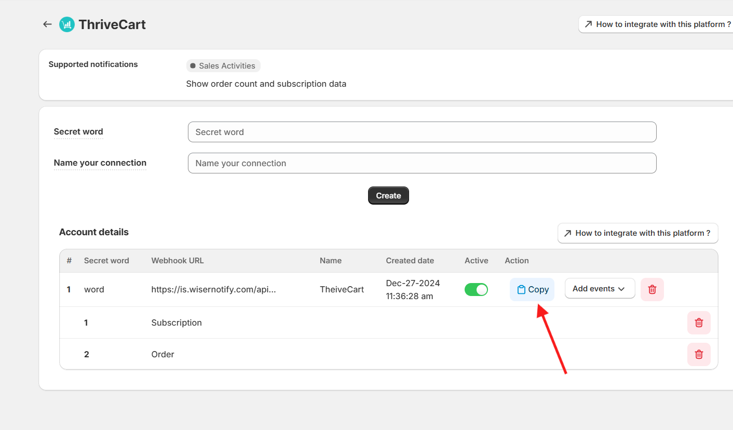Click the Secret word field label

[x=78, y=132]
